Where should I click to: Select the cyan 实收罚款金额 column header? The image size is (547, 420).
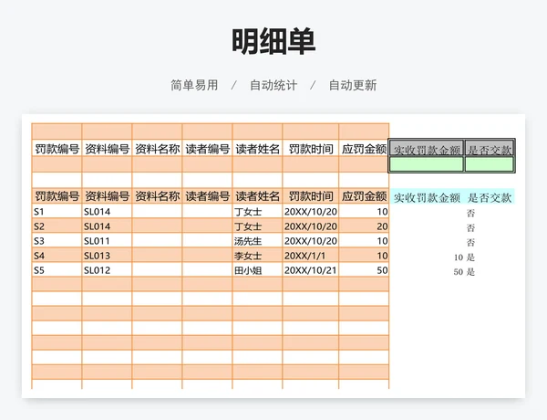[x=426, y=197]
